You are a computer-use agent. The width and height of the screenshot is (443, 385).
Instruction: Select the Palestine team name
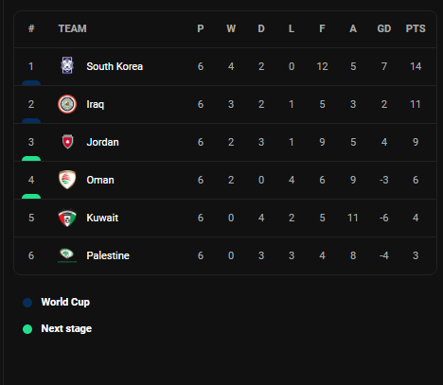[x=108, y=255]
